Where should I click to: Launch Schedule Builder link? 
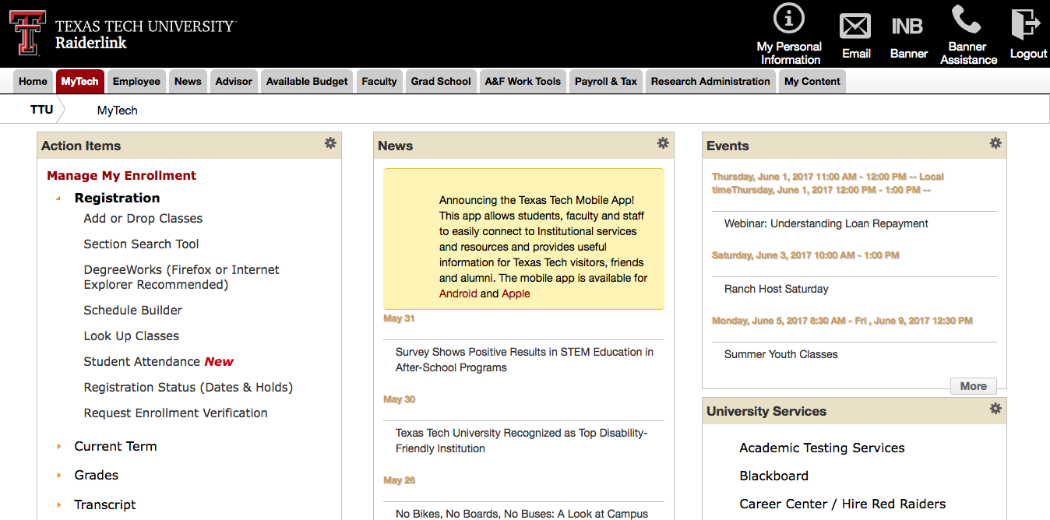(x=133, y=311)
